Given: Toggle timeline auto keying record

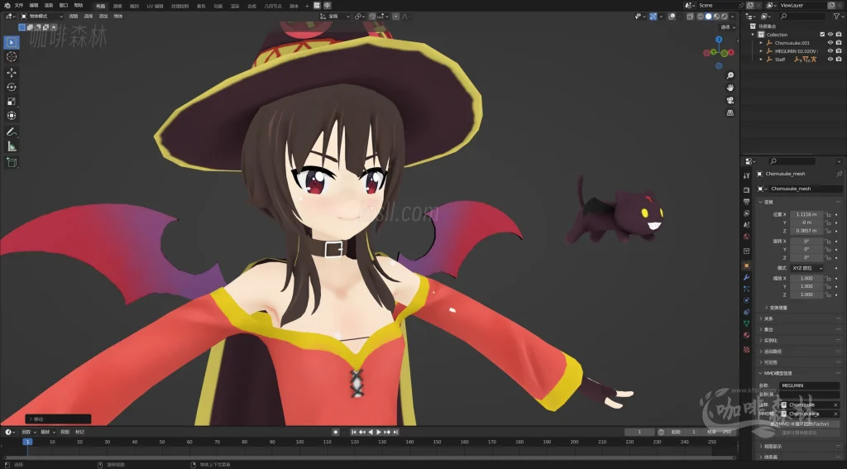Looking at the screenshot, I should click(x=336, y=432).
